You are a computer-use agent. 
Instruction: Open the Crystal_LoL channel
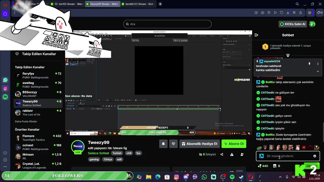point(38,166)
